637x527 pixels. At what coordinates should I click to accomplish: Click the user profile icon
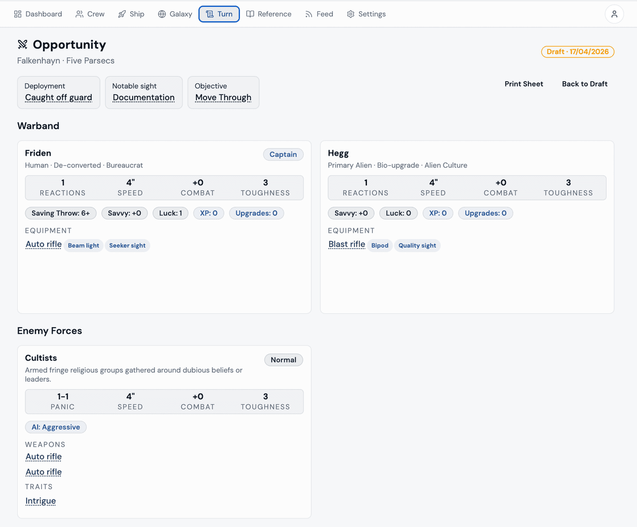(x=614, y=14)
